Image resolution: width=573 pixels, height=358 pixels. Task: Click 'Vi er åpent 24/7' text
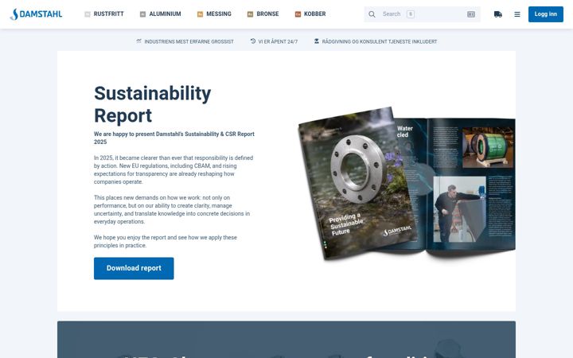[278, 41]
